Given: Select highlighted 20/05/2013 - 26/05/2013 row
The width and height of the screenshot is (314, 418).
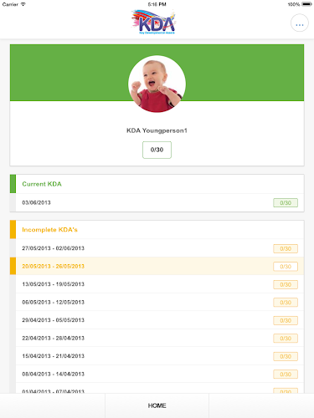Looking at the screenshot, I should [x=157, y=266].
